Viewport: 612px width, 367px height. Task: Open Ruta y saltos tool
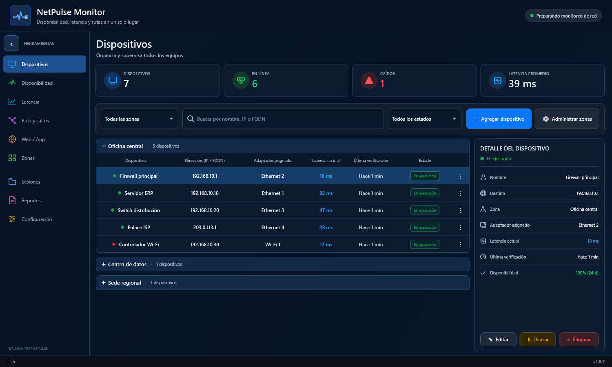pos(45,120)
